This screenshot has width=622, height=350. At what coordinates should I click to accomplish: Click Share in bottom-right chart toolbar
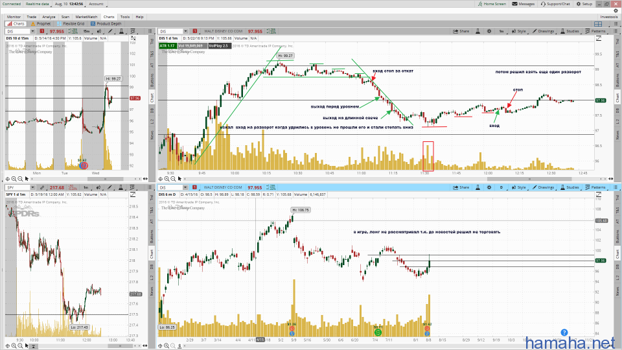click(x=461, y=188)
